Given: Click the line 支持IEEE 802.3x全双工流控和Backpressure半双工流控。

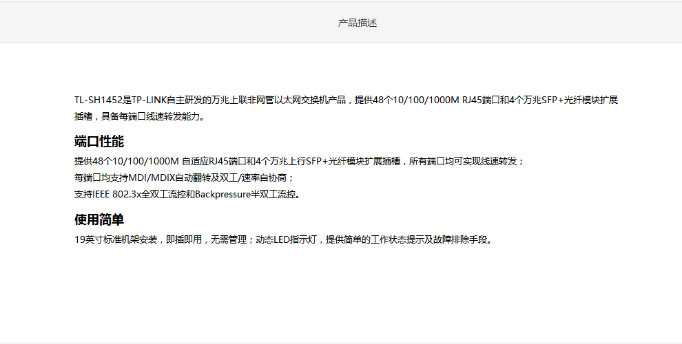Looking at the screenshot, I should pos(187,195).
